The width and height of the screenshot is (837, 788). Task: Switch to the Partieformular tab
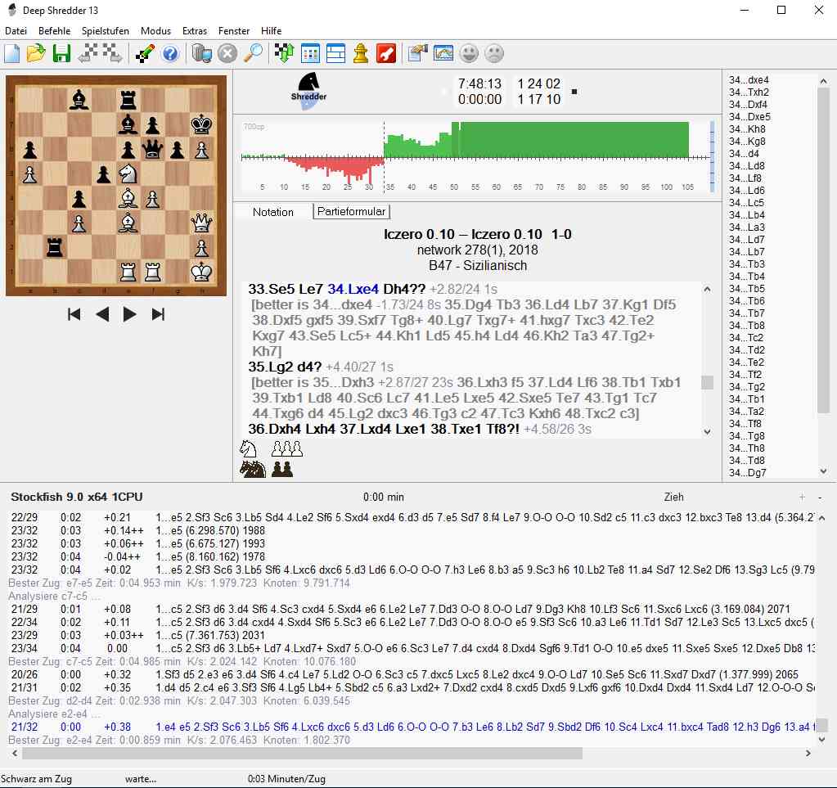[x=351, y=211]
